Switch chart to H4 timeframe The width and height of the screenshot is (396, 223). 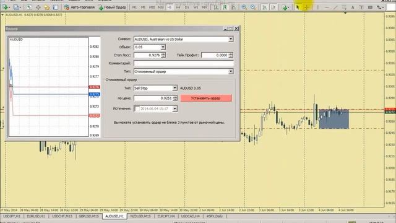coord(178,7)
